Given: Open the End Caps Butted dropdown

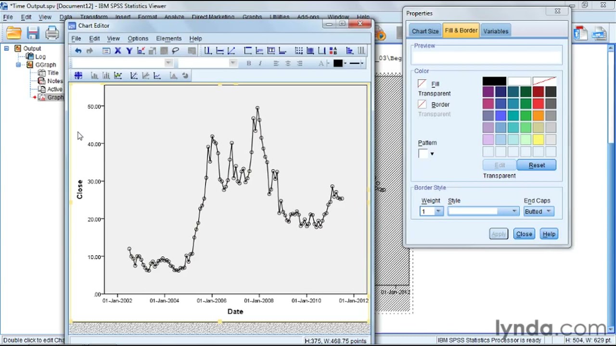Looking at the screenshot, I should pos(549,211).
